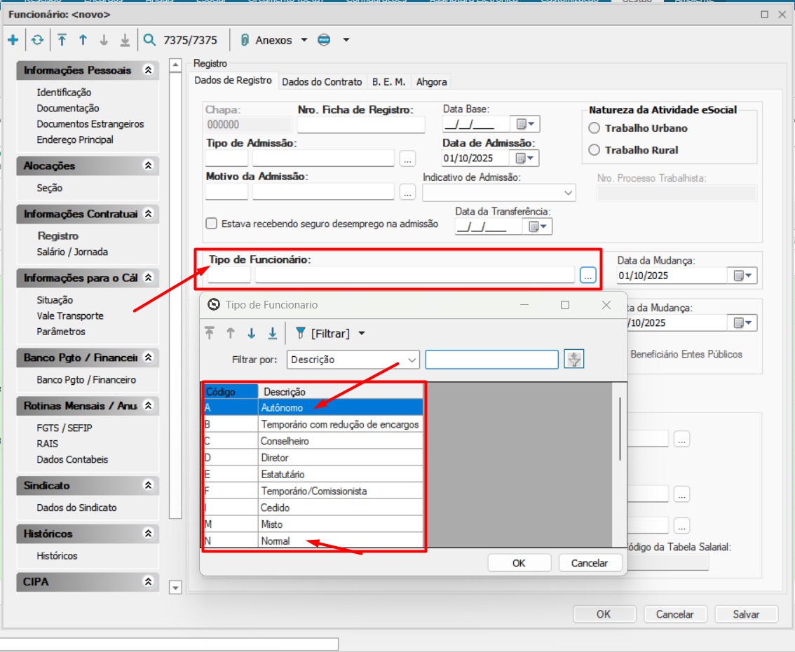Select the Trabalho Urbano radio option

[x=594, y=128]
